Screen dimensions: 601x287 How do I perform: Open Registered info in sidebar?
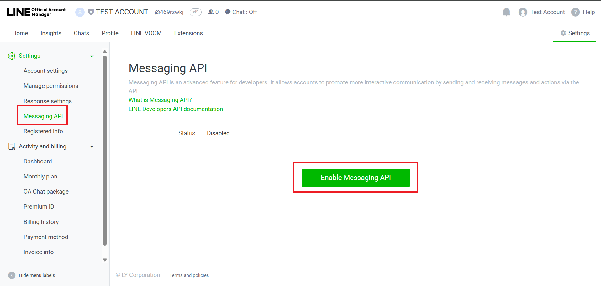click(x=43, y=131)
